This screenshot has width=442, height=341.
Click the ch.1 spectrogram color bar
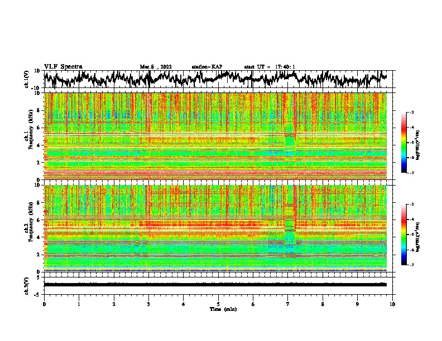tap(403, 143)
